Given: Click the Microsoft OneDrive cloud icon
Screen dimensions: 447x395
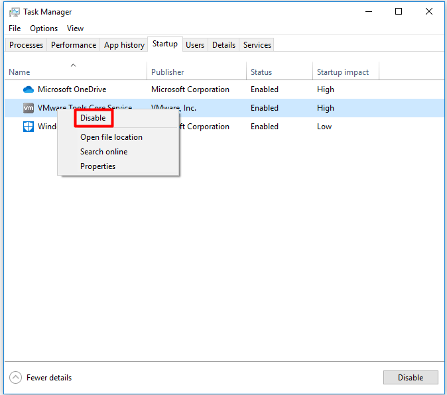Looking at the screenshot, I should point(29,89).
